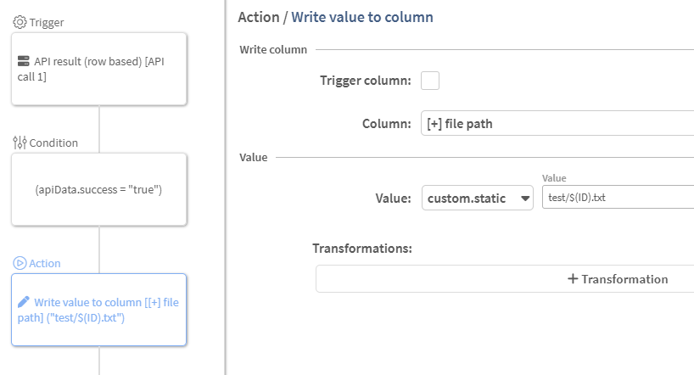Click the Write value to column heading

click(362, 16)
